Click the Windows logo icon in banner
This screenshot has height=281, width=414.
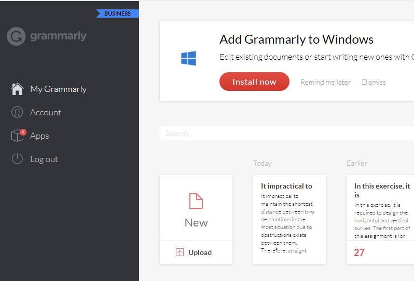click(x=188, y=58)
